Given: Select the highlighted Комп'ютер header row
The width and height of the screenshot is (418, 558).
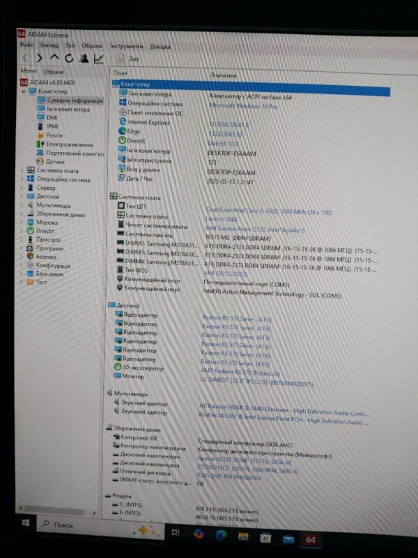Looking at the screenshot, I should click(251, 87).
